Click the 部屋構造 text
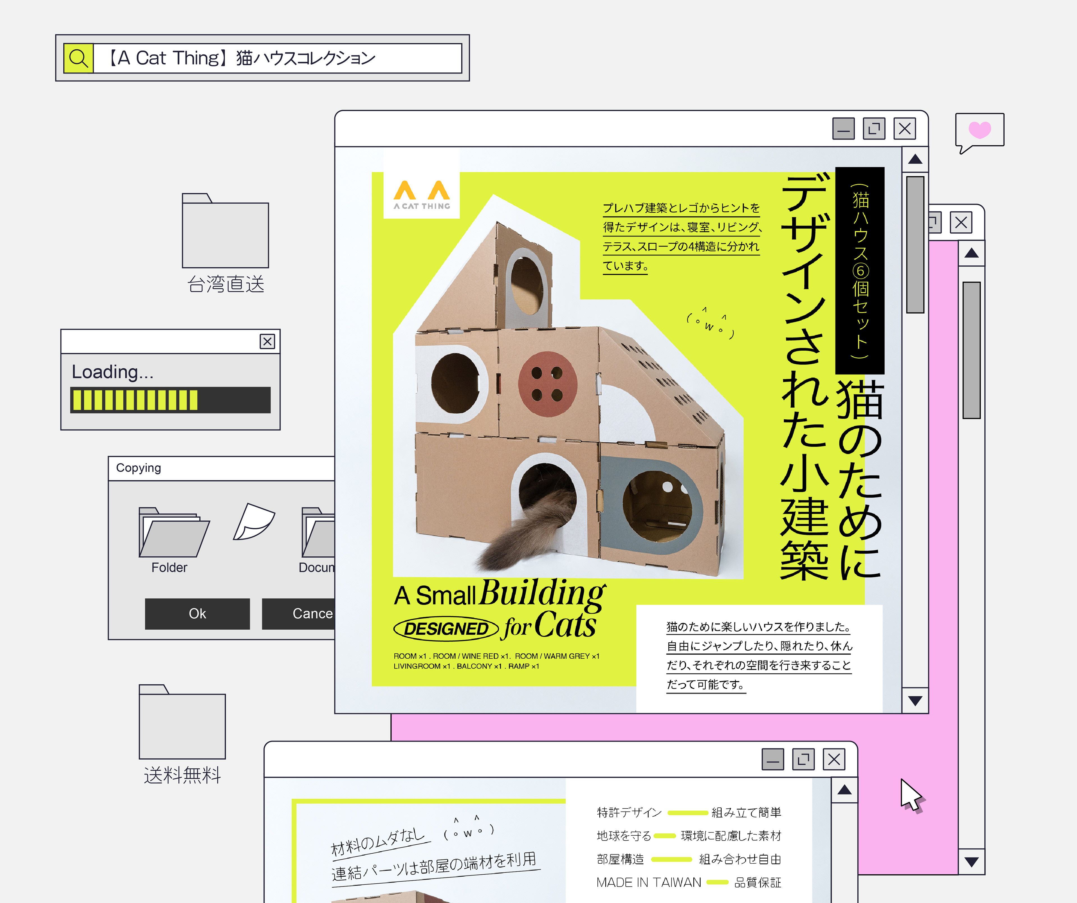Image resolution: width=1077 pixels, height=903 pixels. 620,860
